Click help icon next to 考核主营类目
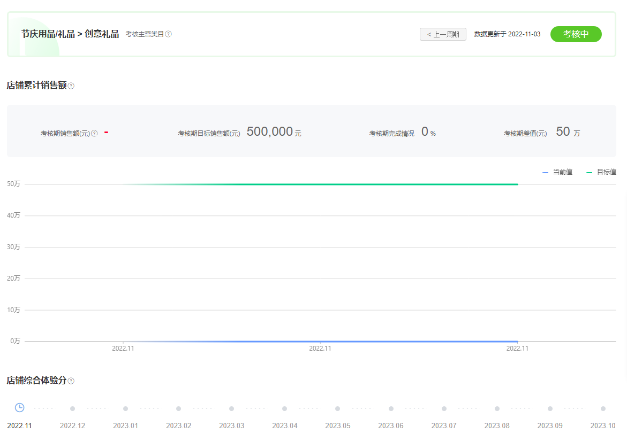This screenshot has width=627, height=433. (168, 34)
